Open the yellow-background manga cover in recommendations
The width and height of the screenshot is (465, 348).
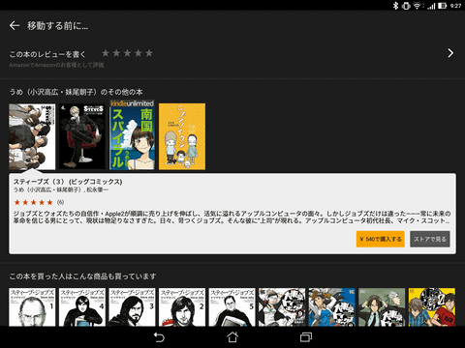tap(432, 307)
